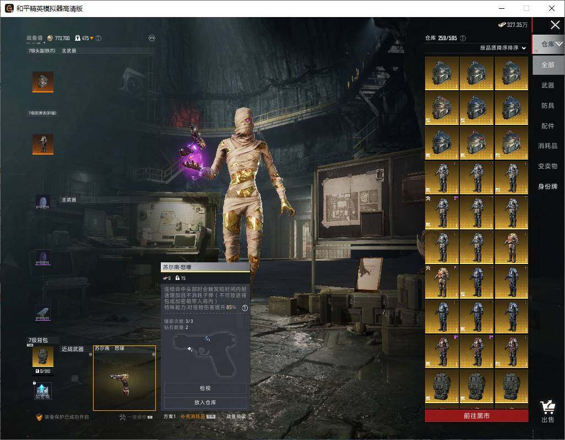Select the last helmet in the top warehouse row
The height and width of the screenshot is (440, 565).
(512, 73)
